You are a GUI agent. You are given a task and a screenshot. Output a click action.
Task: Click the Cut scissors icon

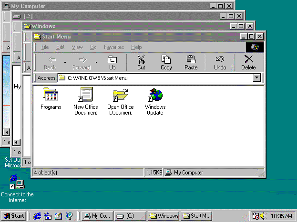[141, 62]
